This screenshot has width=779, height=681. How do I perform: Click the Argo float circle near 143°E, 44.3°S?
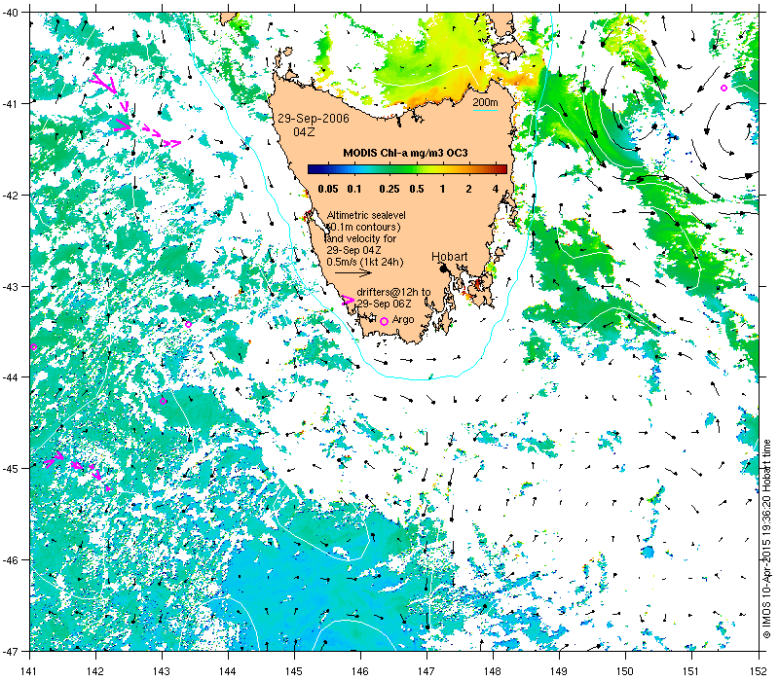tap(163, 401)
